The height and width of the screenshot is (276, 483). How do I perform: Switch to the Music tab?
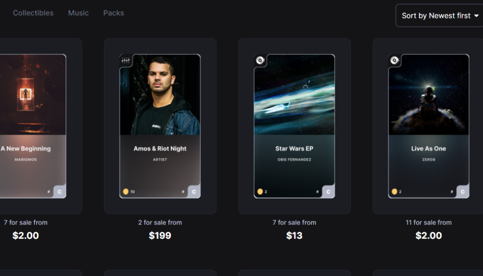(x=78, y=13)
